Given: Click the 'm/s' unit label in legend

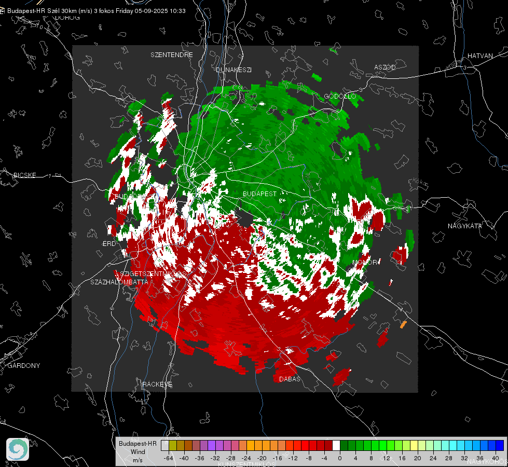Looking at the screenshot, I should click(x=138, y=460).
